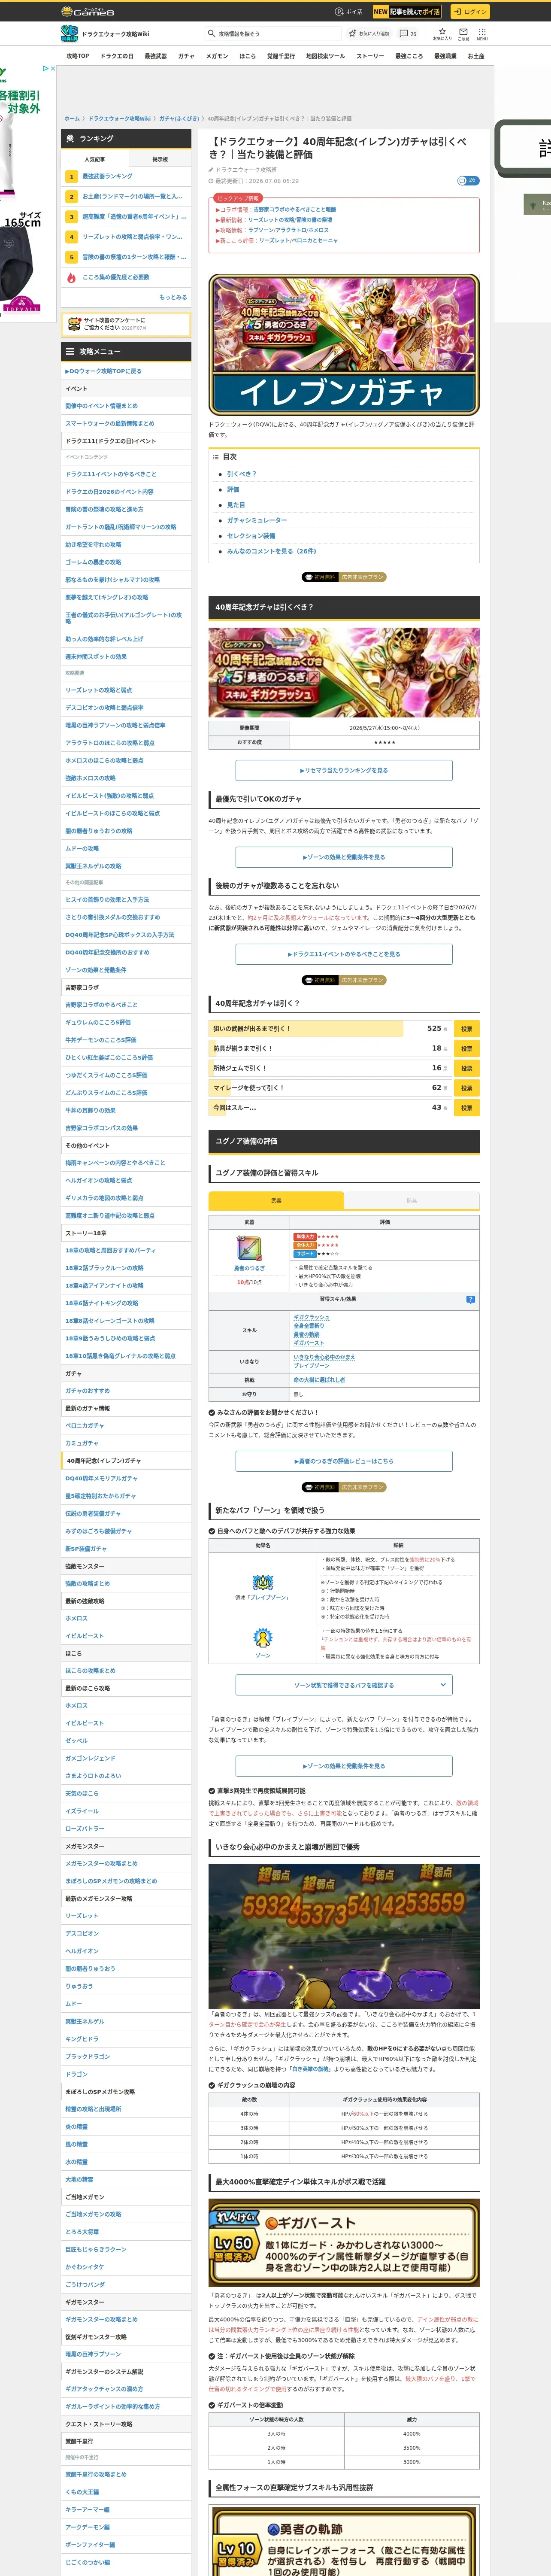The height and width of the screenshot is (2576, 551).
Task: Open the comment bubble icon showing 26
Action: 403,33
